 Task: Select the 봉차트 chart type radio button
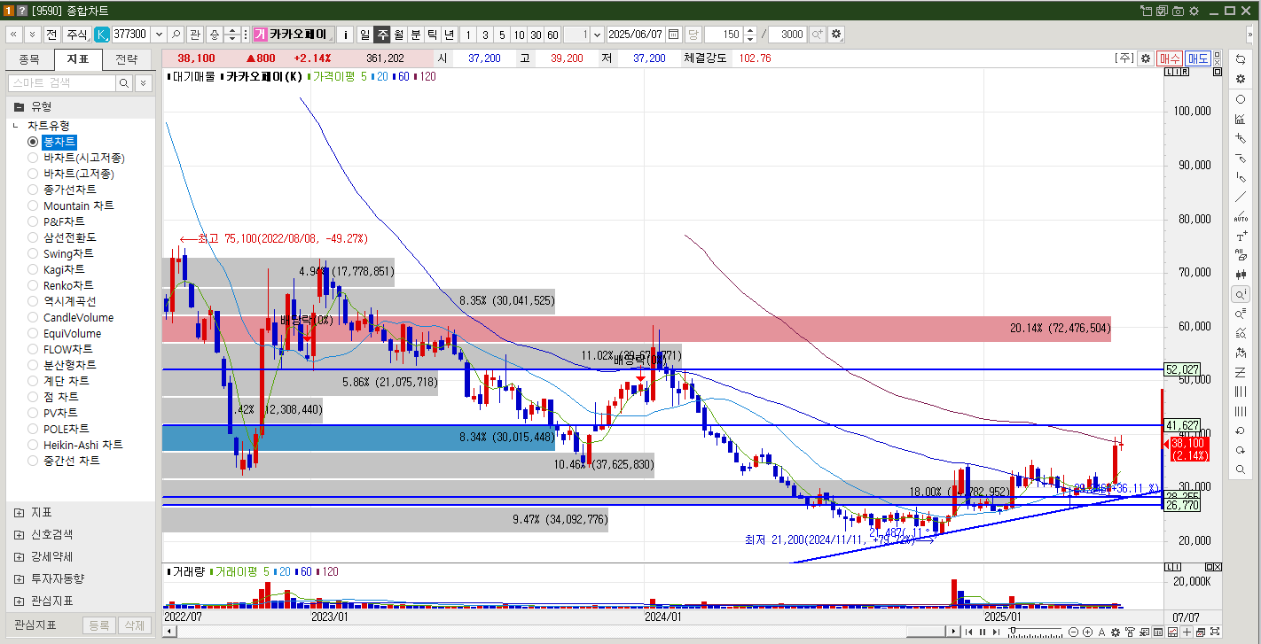tap(33, 142)
